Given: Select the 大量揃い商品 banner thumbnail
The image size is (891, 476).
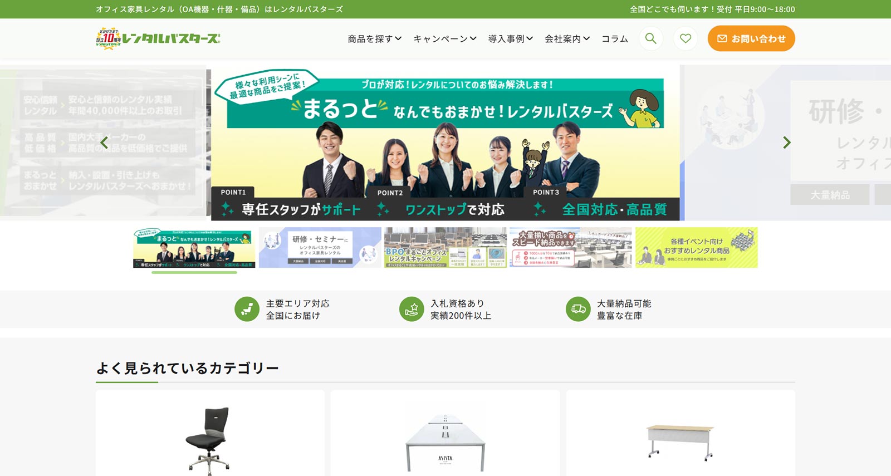Looking at the screenshot, I should (570, 248).
